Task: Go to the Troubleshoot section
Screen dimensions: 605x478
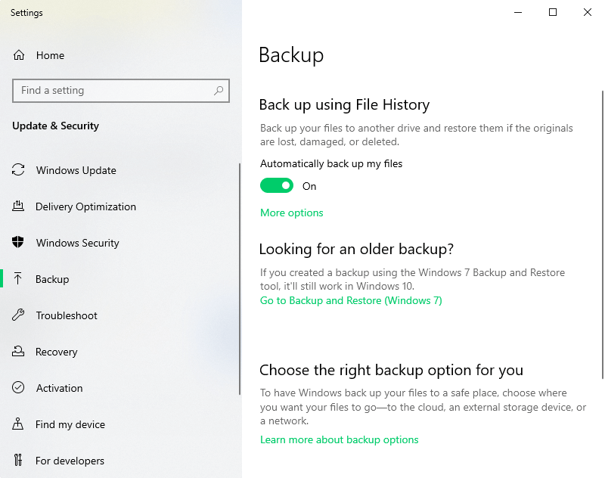Action: click(67, 315)
